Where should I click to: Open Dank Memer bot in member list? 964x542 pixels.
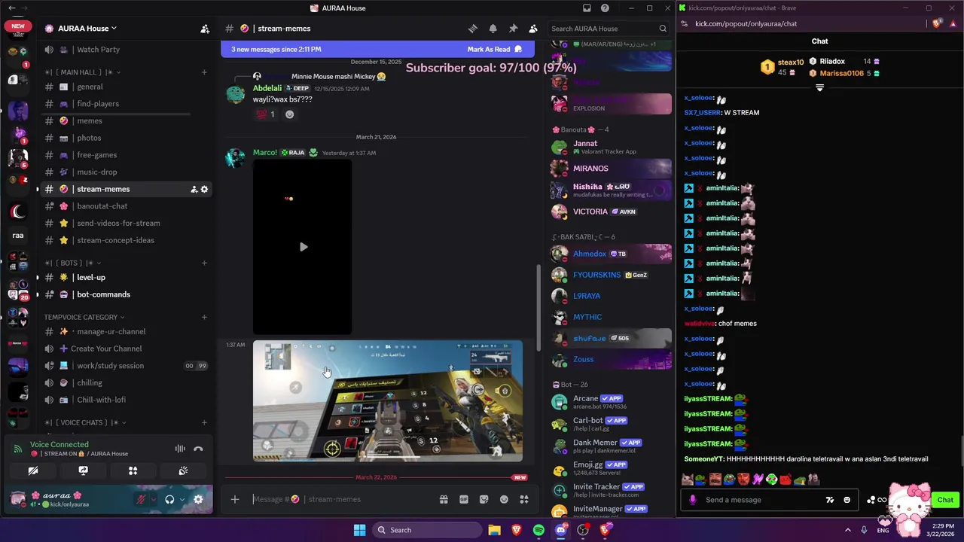(x=611, y=446)
